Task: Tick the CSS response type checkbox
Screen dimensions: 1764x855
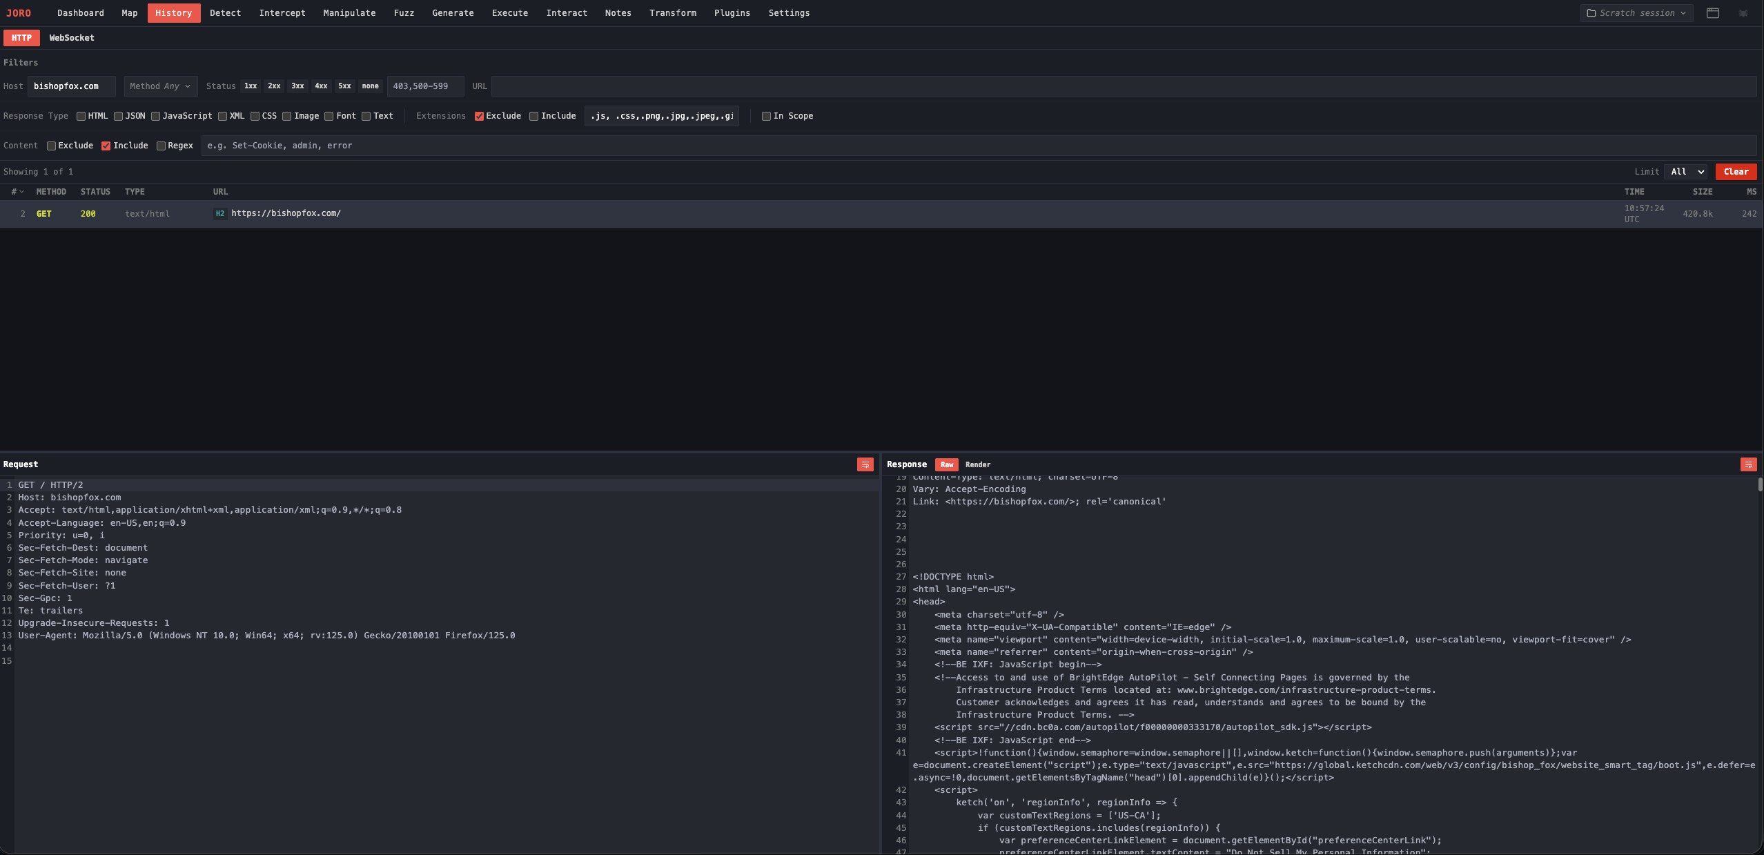Action: click(255, 116)
